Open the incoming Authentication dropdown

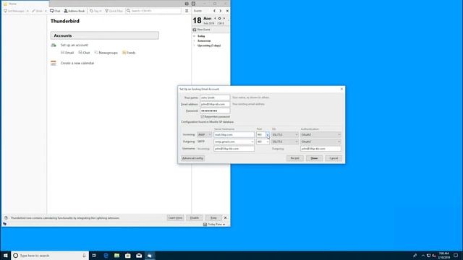pos(320,134)
